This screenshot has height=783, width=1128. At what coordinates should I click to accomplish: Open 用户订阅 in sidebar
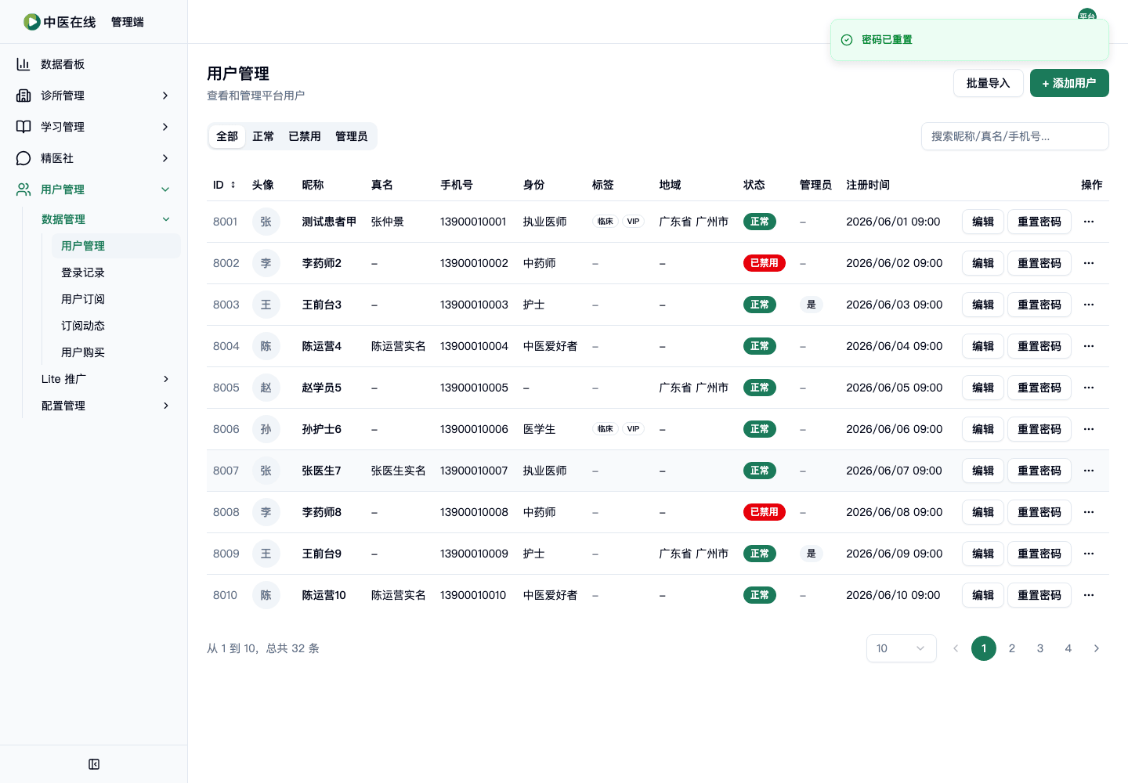pyautogui.click(x=116, y=299)
